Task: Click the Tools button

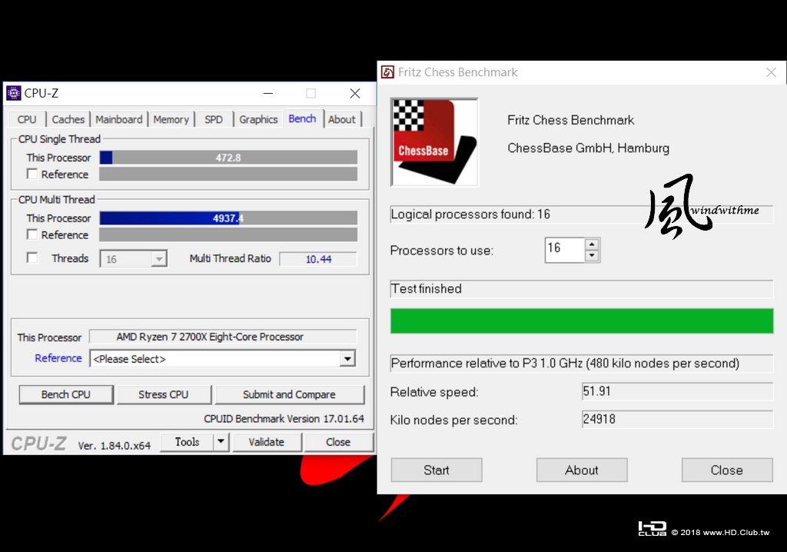Action: tap(188, 442)
